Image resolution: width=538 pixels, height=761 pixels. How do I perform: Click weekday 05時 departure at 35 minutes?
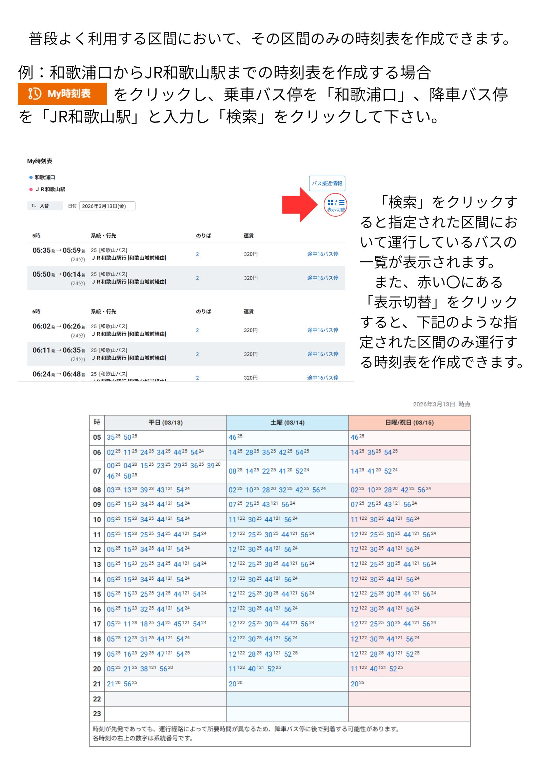pos(111,437)
